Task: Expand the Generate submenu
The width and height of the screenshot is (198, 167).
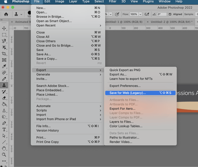Action: pos(68,74)
